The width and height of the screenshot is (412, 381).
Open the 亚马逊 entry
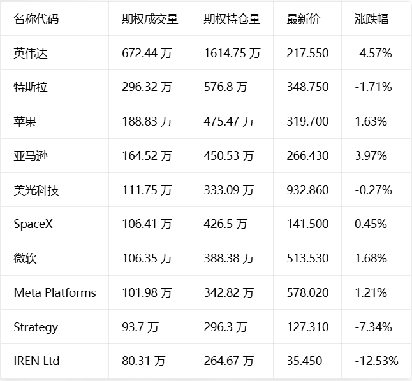click(x=31, y=155)
